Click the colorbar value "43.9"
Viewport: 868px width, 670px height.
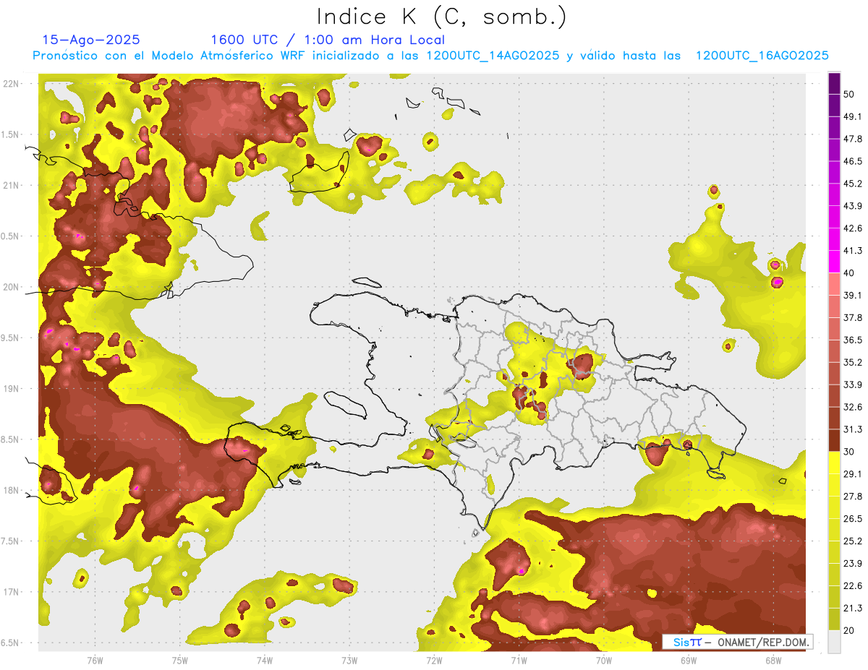852,206
